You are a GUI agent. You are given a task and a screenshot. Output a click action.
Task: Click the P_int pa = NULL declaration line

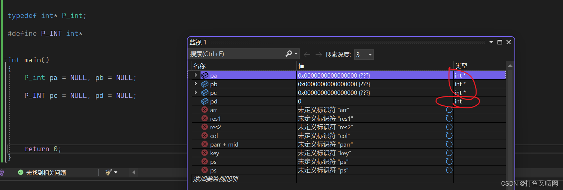[x=80, y=78]
